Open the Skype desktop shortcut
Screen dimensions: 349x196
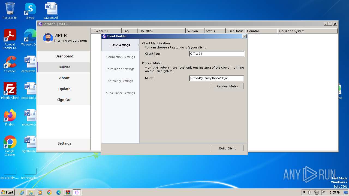coord(30,11)
